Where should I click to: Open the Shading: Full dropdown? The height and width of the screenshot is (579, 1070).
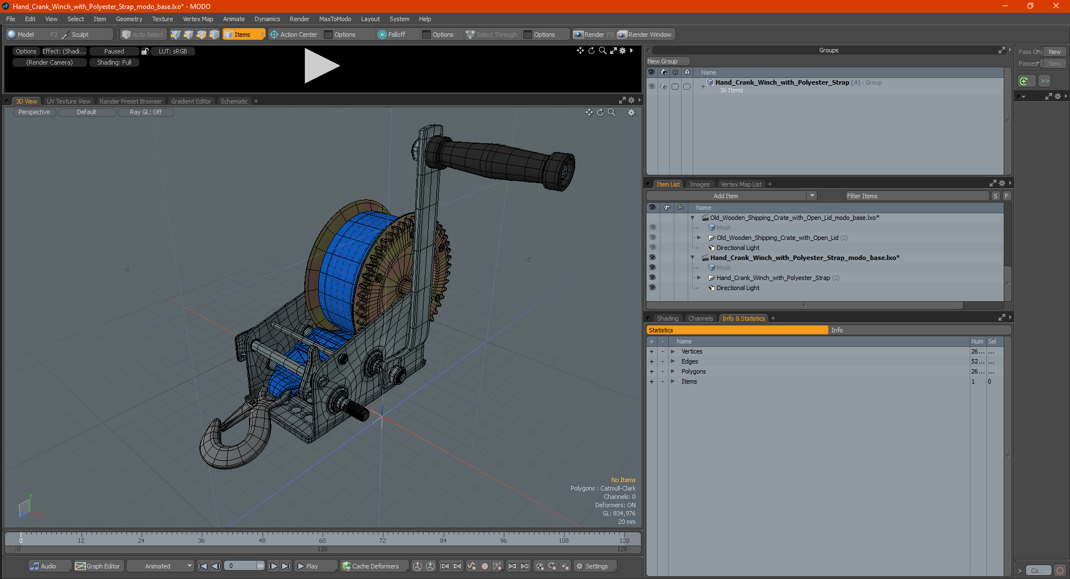pos(114,62)
